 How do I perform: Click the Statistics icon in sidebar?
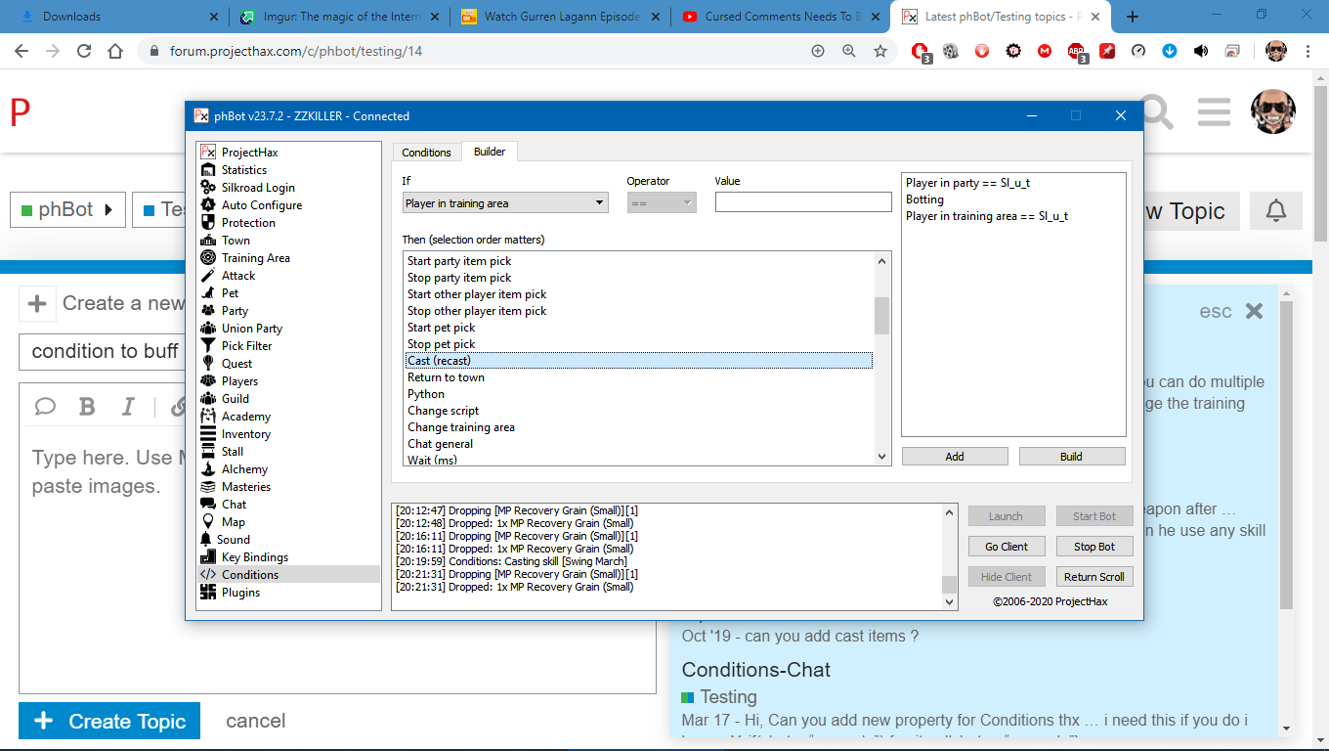click(207, 170)
